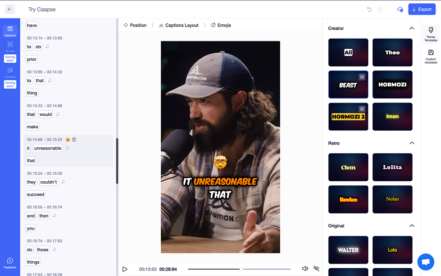Open the Feedback form
441x276 pixels.
point(10,263)
